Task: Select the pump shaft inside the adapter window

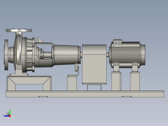Action: coord(47,55)
